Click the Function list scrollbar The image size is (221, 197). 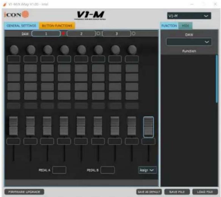click(217, 79)
